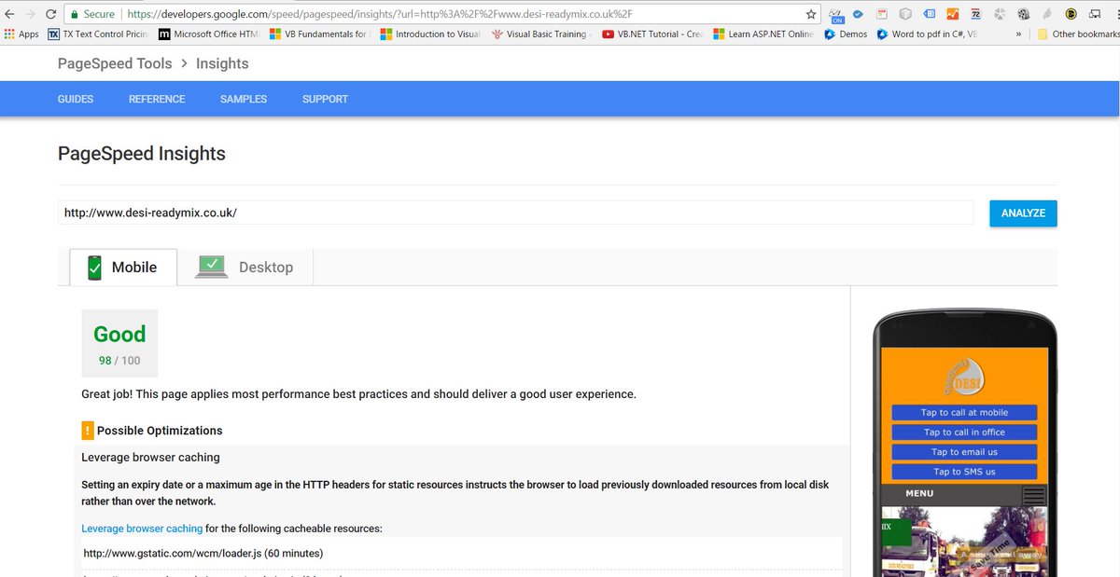Open the Other bookmarks folder
Screen dimensions: 1120x577
click(1077, 34)
